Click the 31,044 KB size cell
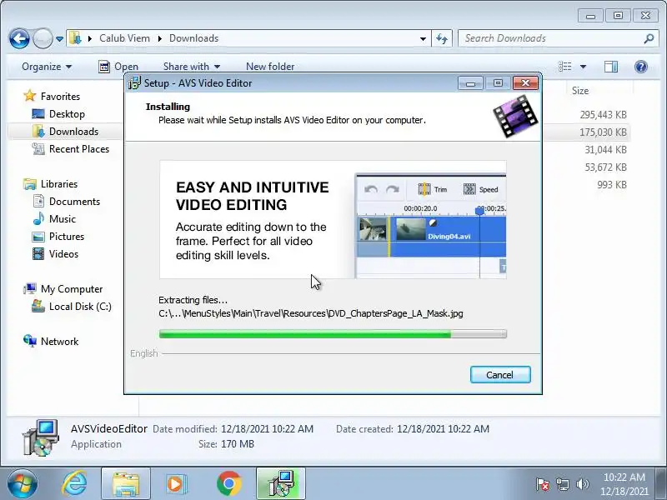Screen dimensions: 667x500 click(x=605, y=150)
